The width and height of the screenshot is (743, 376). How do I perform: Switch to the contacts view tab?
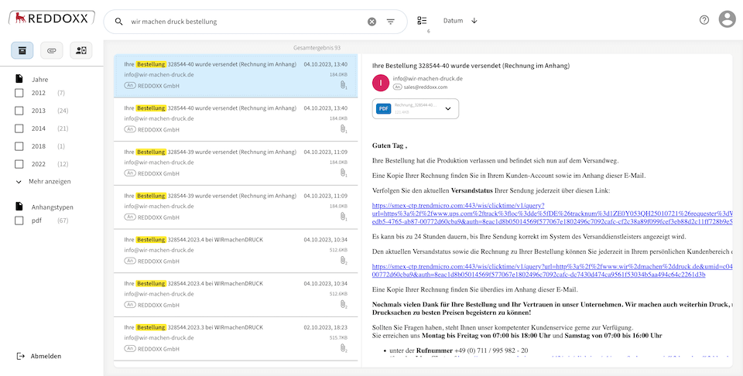(81, 50)
